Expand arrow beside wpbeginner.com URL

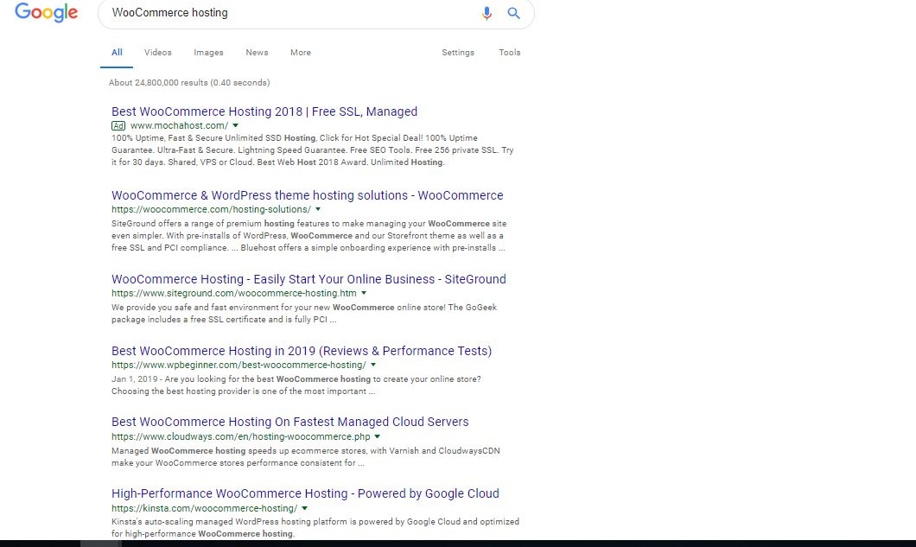pyautogui.click(x=373, y=366)
